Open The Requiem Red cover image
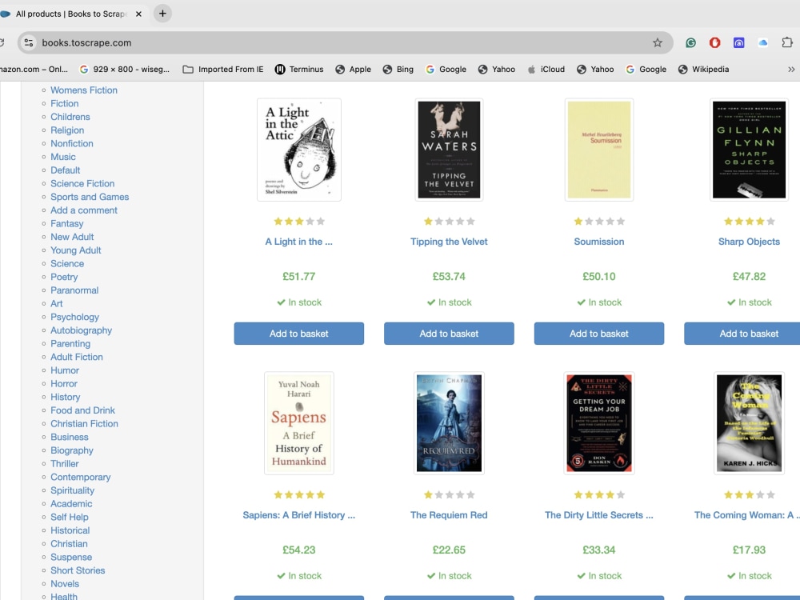The image size is (800, 600). pyautogui.click(x=449, y=423)
